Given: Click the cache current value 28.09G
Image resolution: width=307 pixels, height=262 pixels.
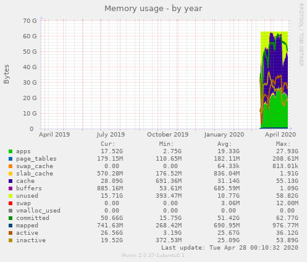Looking at the screenshot, I should pos(112,181).
